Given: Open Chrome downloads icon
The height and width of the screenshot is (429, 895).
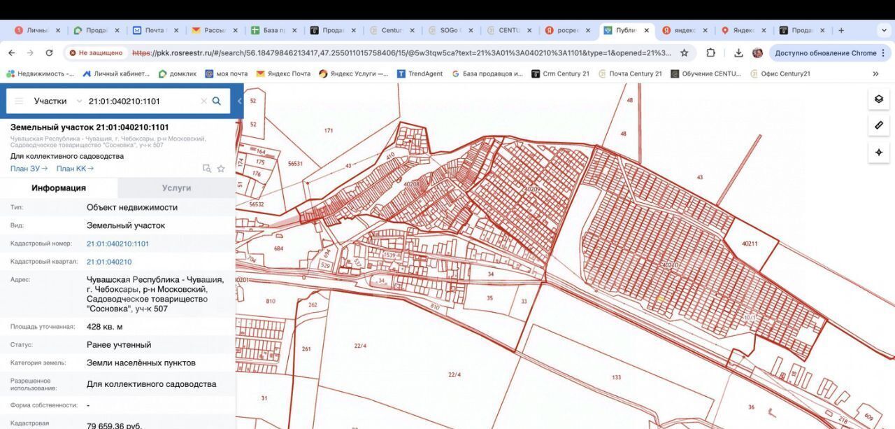Looking at the screenshot, I should pos(738,53).
